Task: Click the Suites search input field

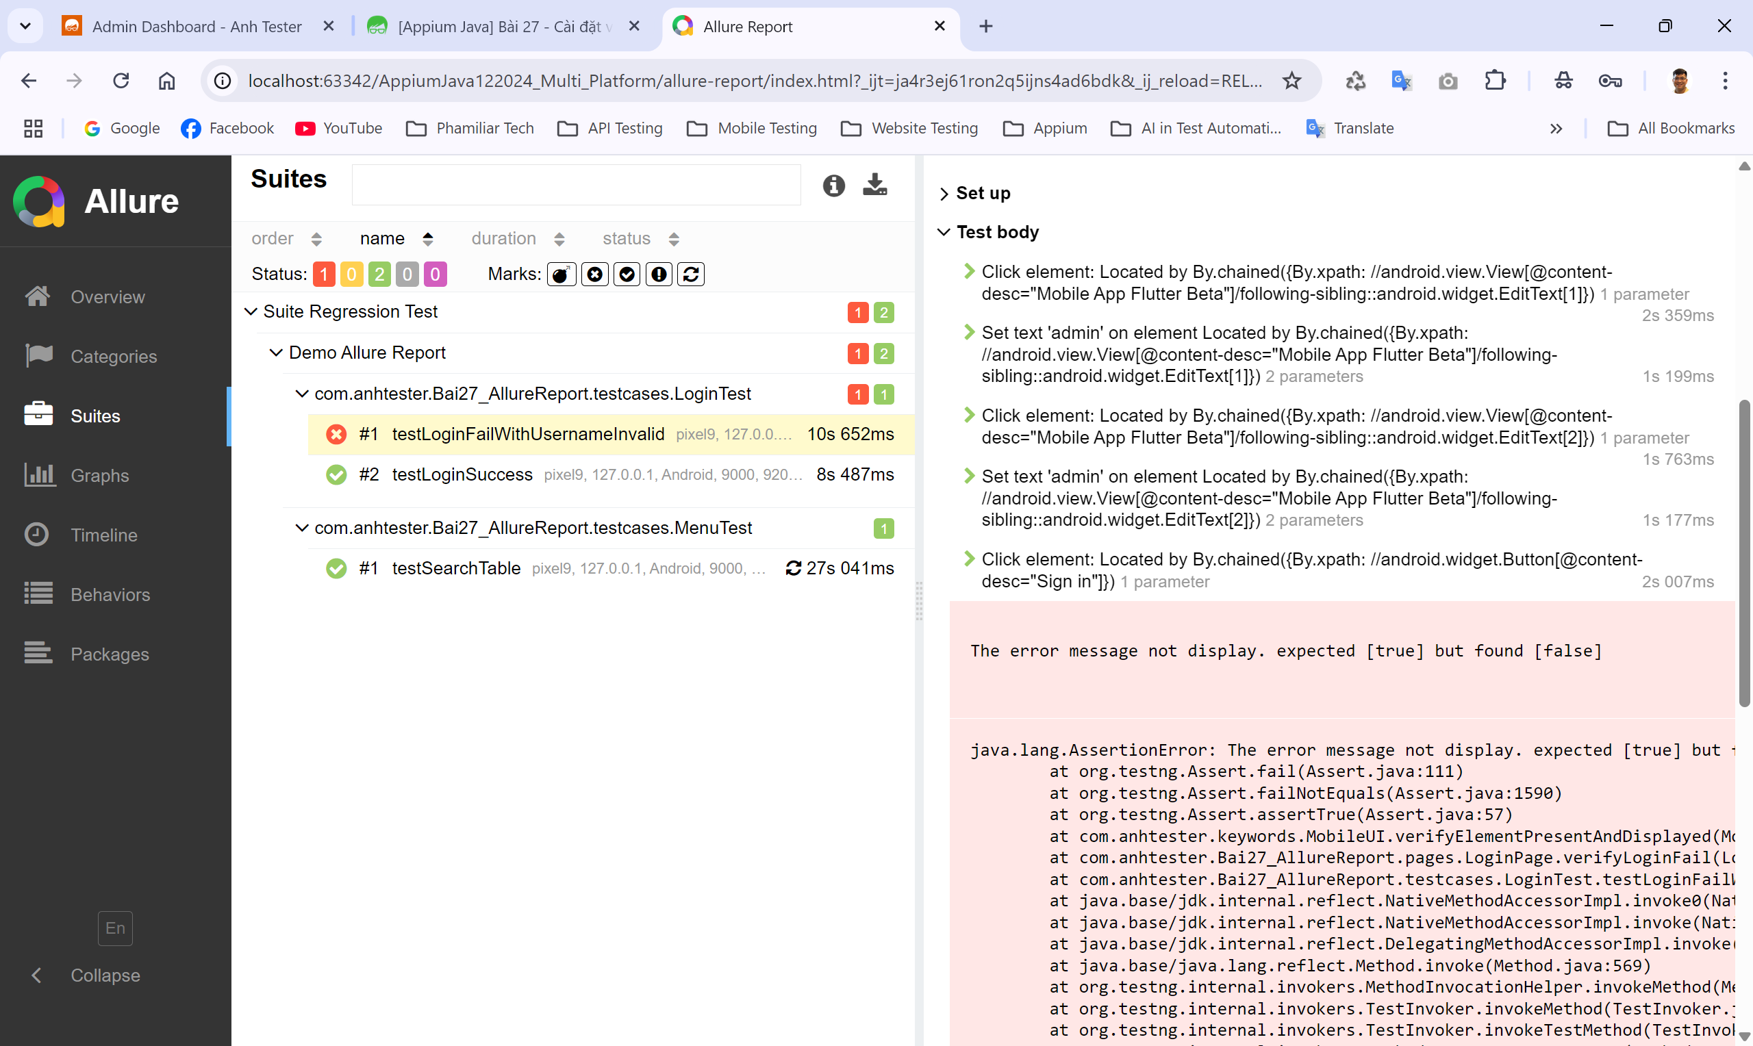Action: 575,185
